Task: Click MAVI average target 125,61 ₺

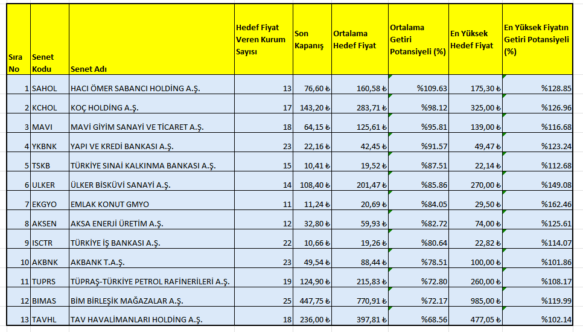Action: 360,123
